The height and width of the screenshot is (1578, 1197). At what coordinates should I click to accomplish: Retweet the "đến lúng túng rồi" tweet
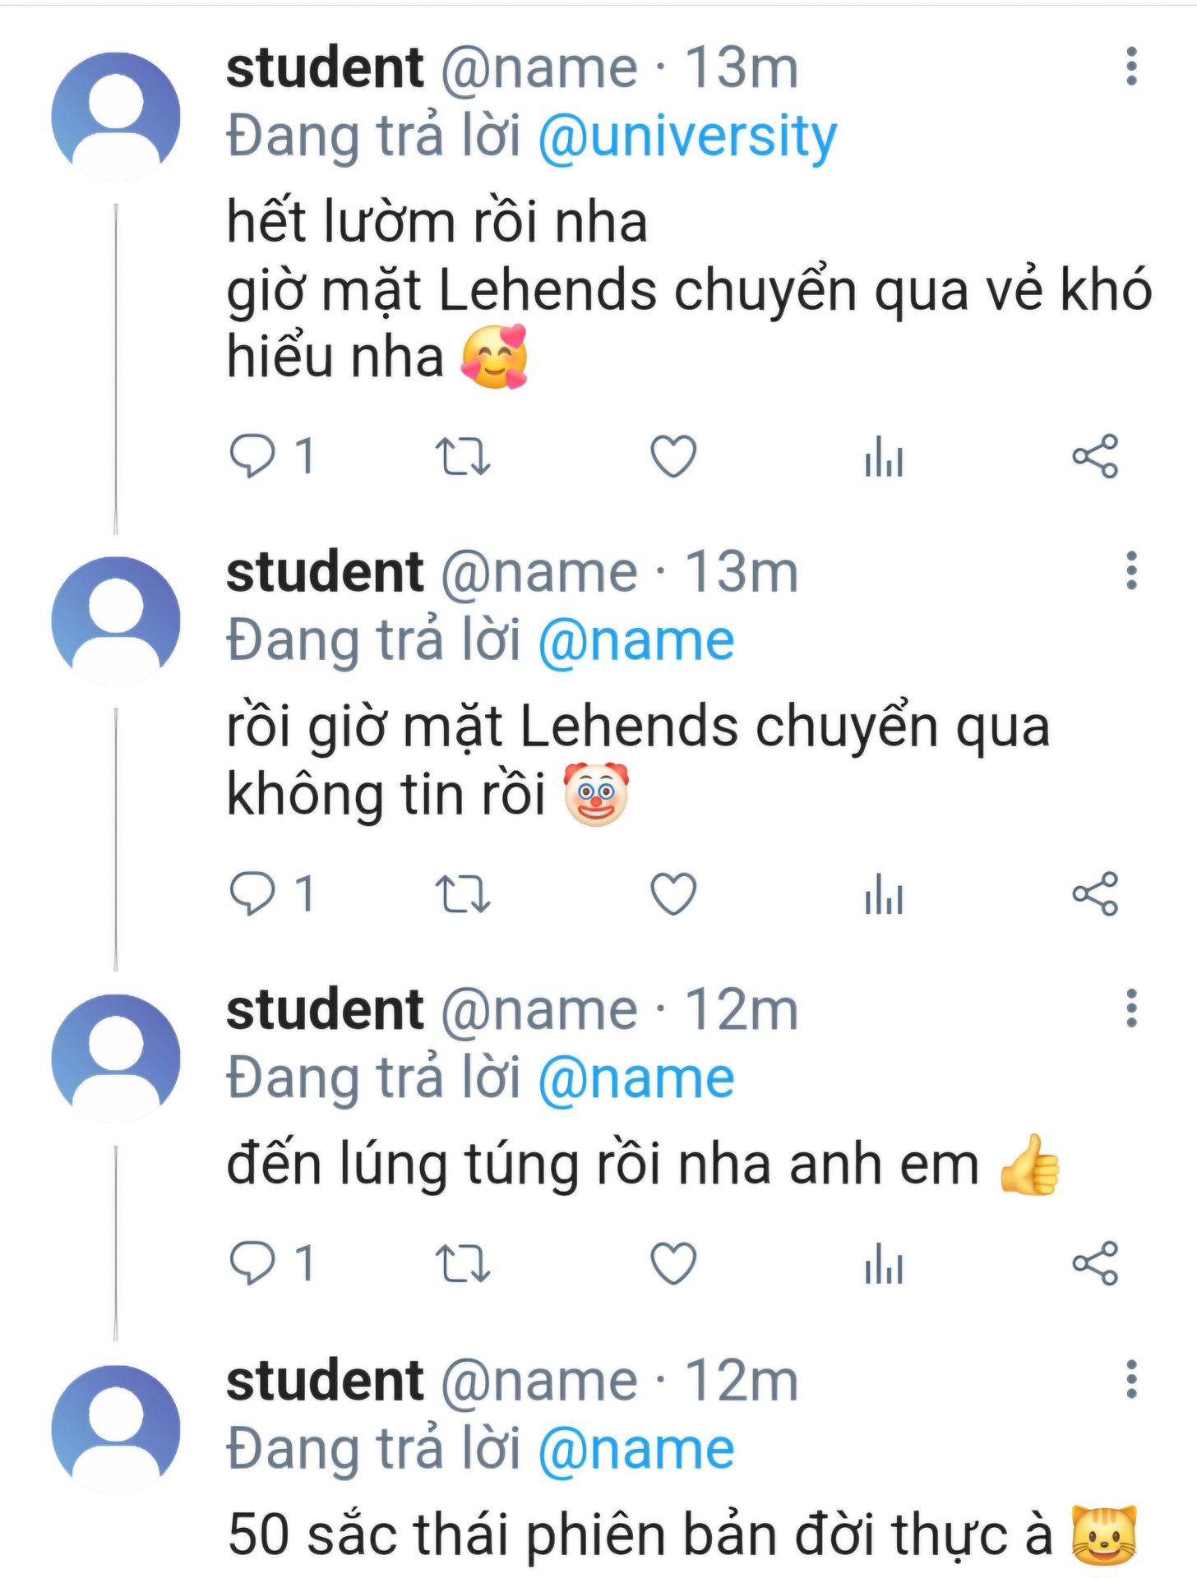(462, 1263)
